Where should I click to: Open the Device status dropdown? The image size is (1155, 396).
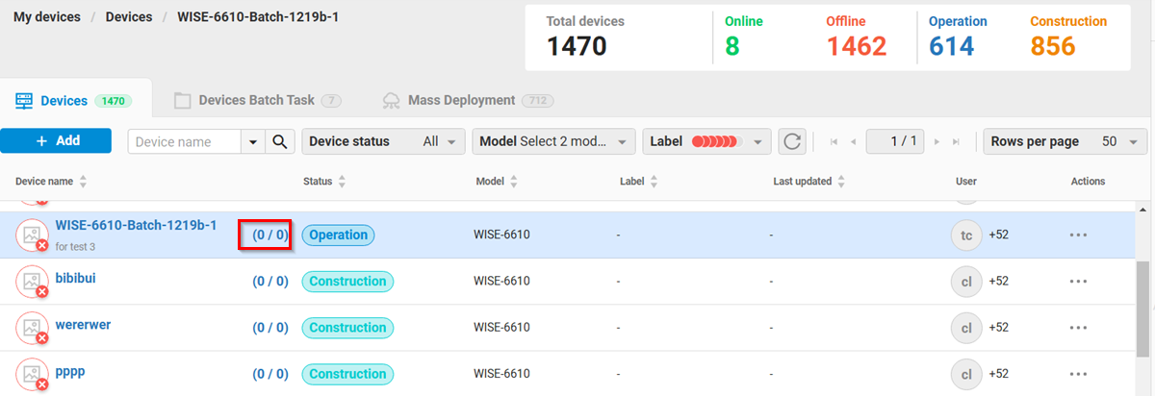click(383, 142)
